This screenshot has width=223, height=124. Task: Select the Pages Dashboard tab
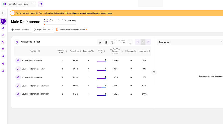click(x=43, y=29)
